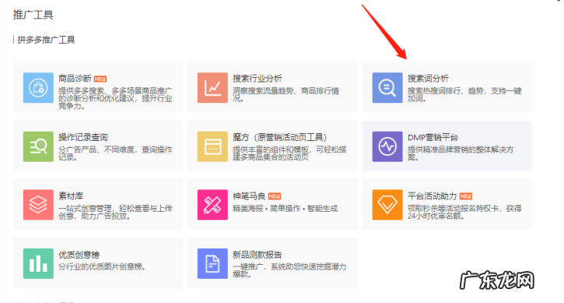Click the 魔方（原营销活动页工具）title
564x303 pixels.
(279, 137)
